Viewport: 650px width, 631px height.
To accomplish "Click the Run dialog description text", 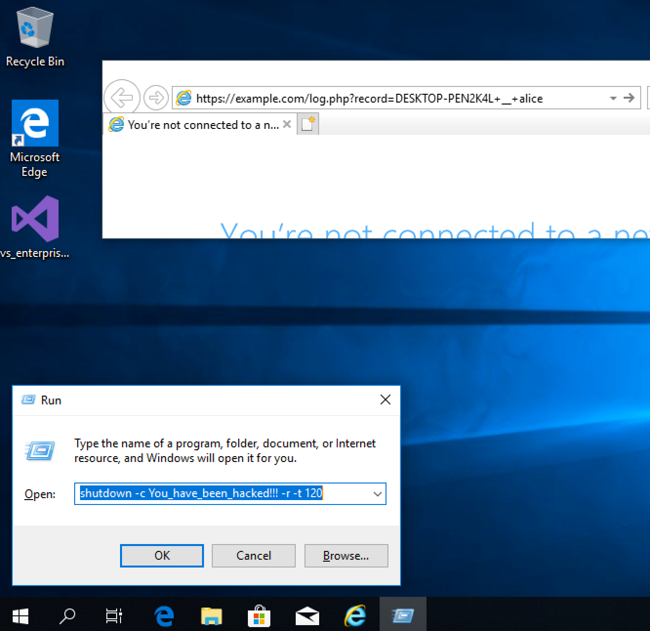I will 225,450.
